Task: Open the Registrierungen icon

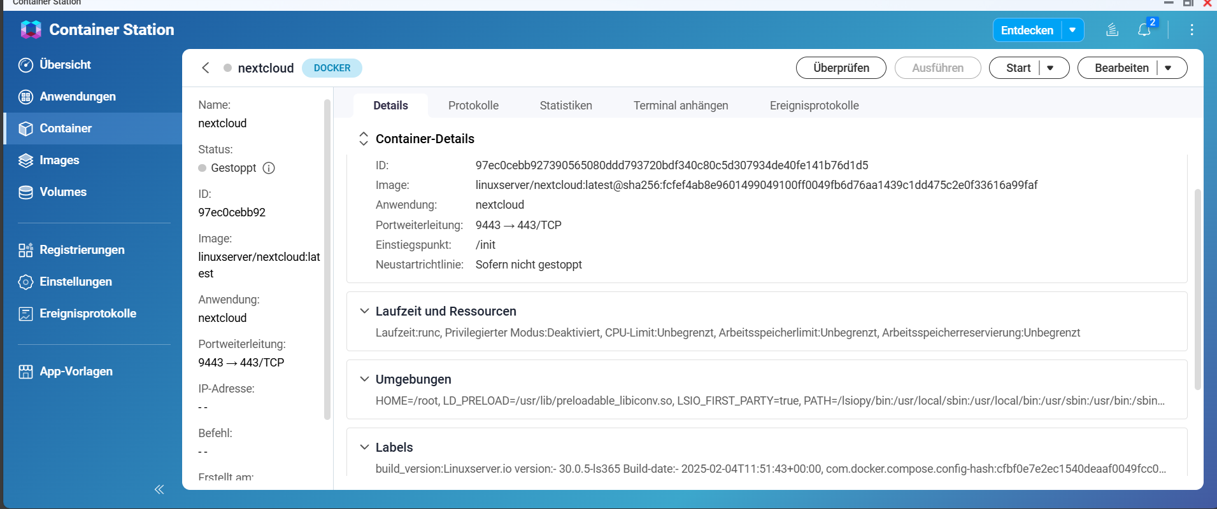Action: [25, 250]
